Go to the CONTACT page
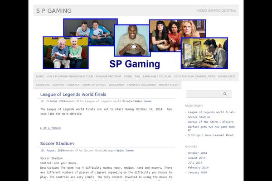Viewport: 272px width, 181px height. tap(73, 85)
